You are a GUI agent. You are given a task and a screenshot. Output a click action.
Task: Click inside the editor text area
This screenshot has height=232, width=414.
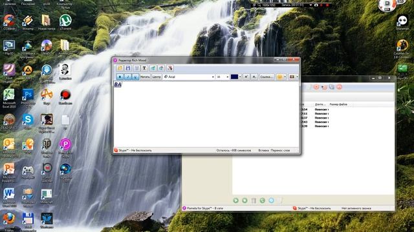(x=206, y=115)
